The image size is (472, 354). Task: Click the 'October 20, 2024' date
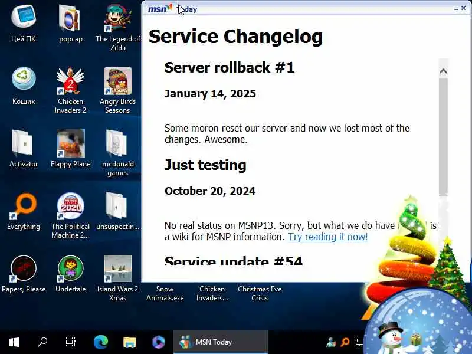[210, 191]
